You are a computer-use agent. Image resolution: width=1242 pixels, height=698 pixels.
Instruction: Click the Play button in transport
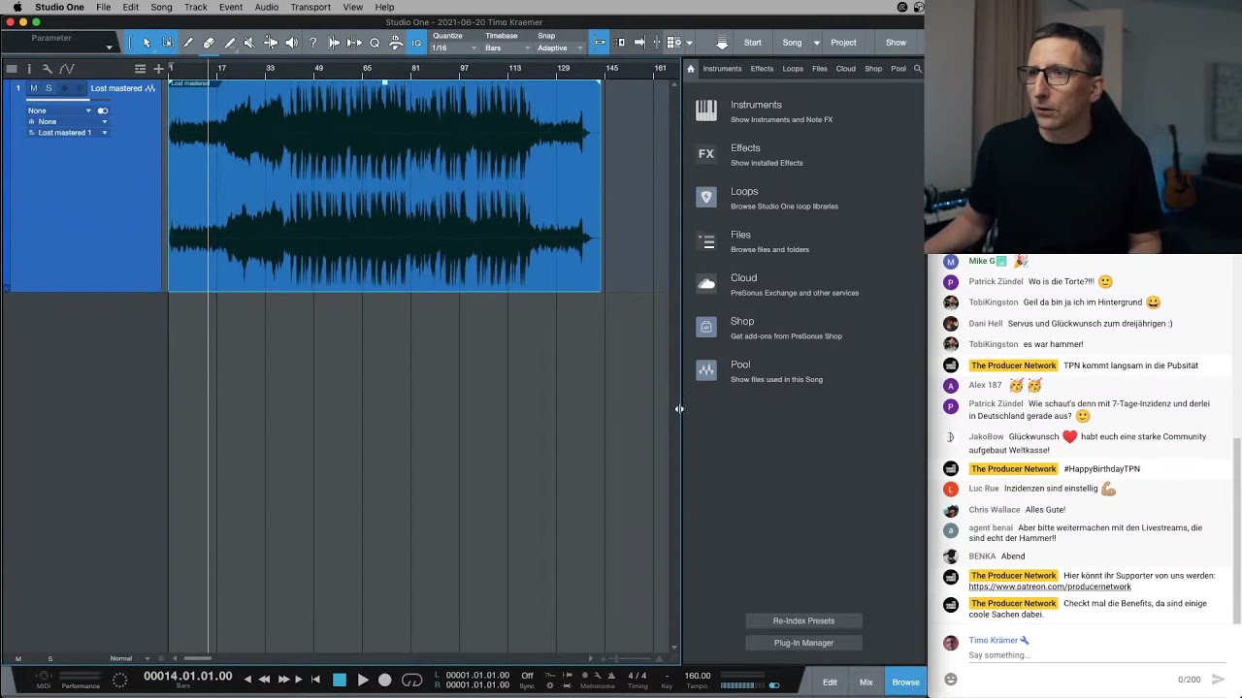coord(362,681)
